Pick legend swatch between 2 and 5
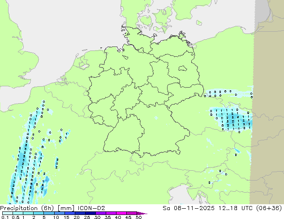The height and width of the screenshot is (219, 284). pyautogui.click(x=39, y=213)
